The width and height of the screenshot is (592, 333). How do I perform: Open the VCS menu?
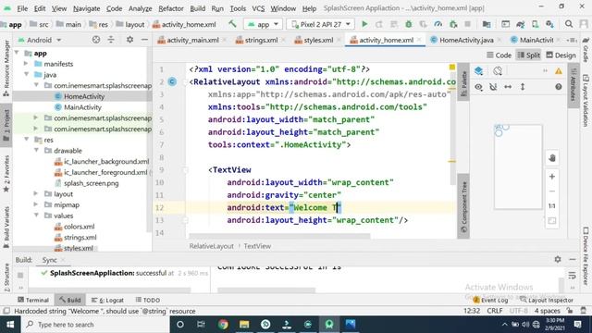258,8
